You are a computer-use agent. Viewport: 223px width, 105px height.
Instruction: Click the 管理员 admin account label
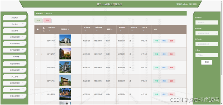click(x=182, y=4)
